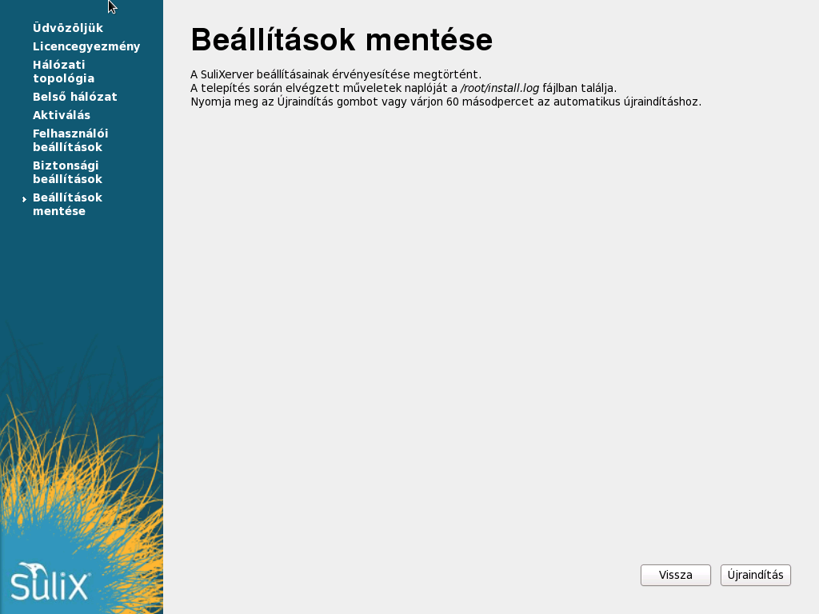Click the Beállítások mentése page heading

[342, 40]
